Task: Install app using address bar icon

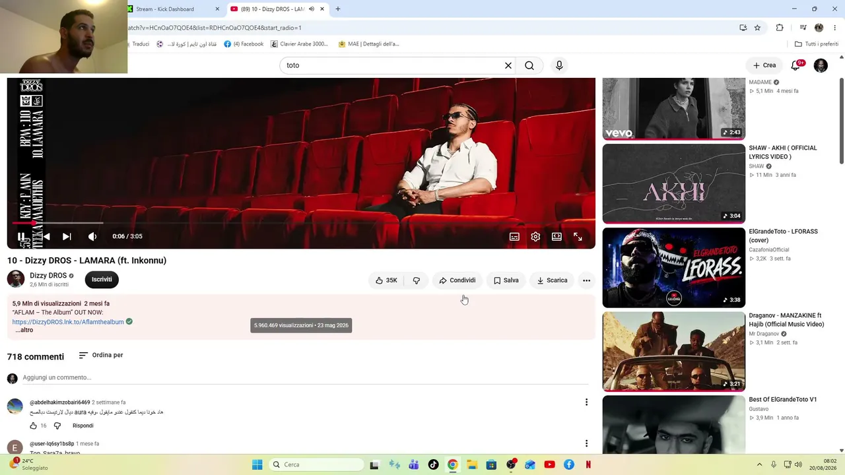Action: (743, 28)
